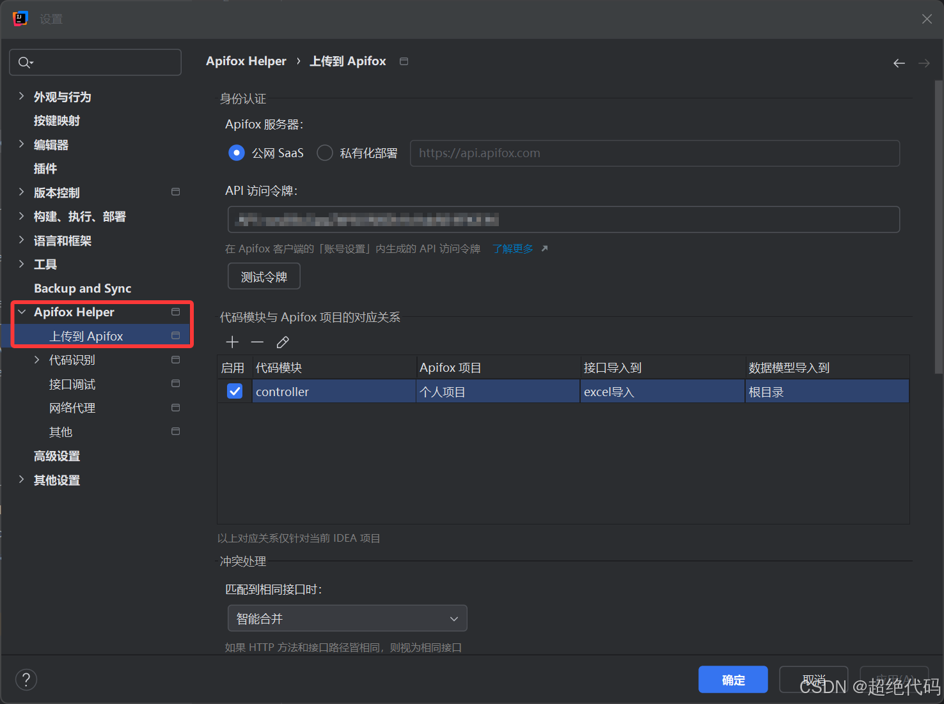Click the Apifox 项目 column header
Image resolution: width=944 pixels, height=704 pixels.
pyautogui.click(x=498, y=368)
